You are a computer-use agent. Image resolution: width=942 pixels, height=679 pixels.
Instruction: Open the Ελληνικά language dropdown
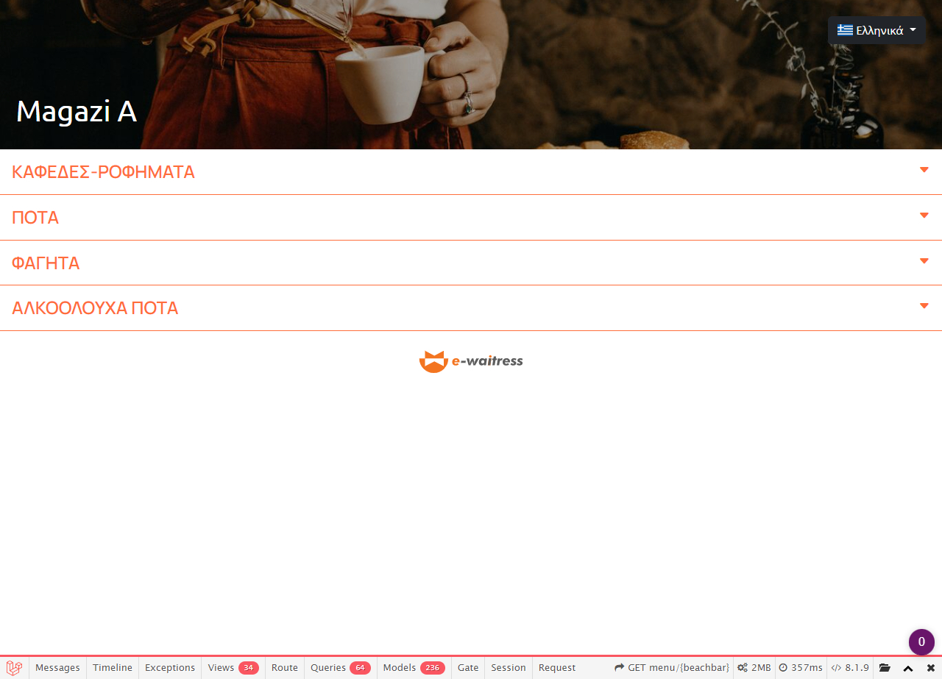(877, 30)
